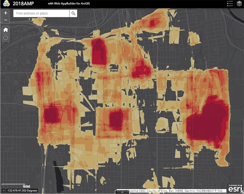Expand the bottom attribute table handle

[122, 192]
